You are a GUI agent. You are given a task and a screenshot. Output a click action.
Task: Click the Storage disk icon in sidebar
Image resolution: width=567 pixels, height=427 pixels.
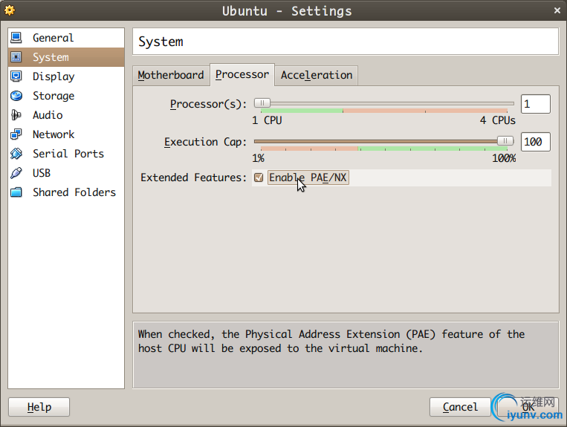pos(16,96)
